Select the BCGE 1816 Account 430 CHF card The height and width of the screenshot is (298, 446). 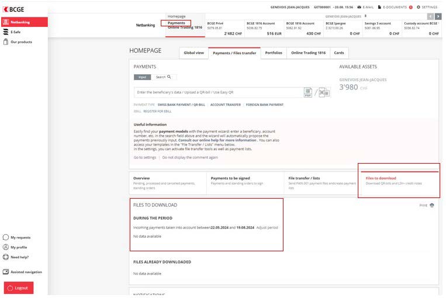point(304,29)
